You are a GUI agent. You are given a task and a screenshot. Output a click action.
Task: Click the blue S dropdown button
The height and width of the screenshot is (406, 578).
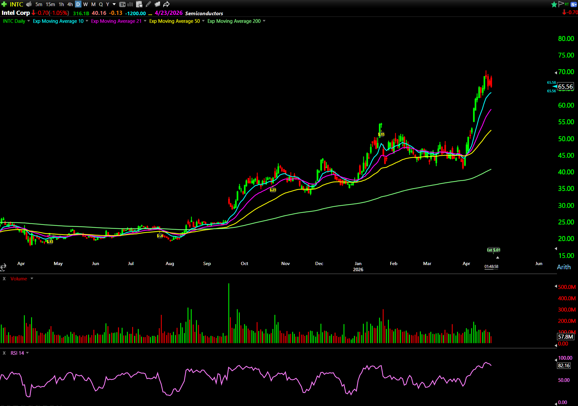click(x=574, y=4)
